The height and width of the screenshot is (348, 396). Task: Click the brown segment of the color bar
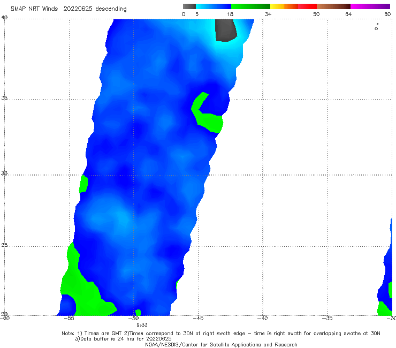pos(333,6)
